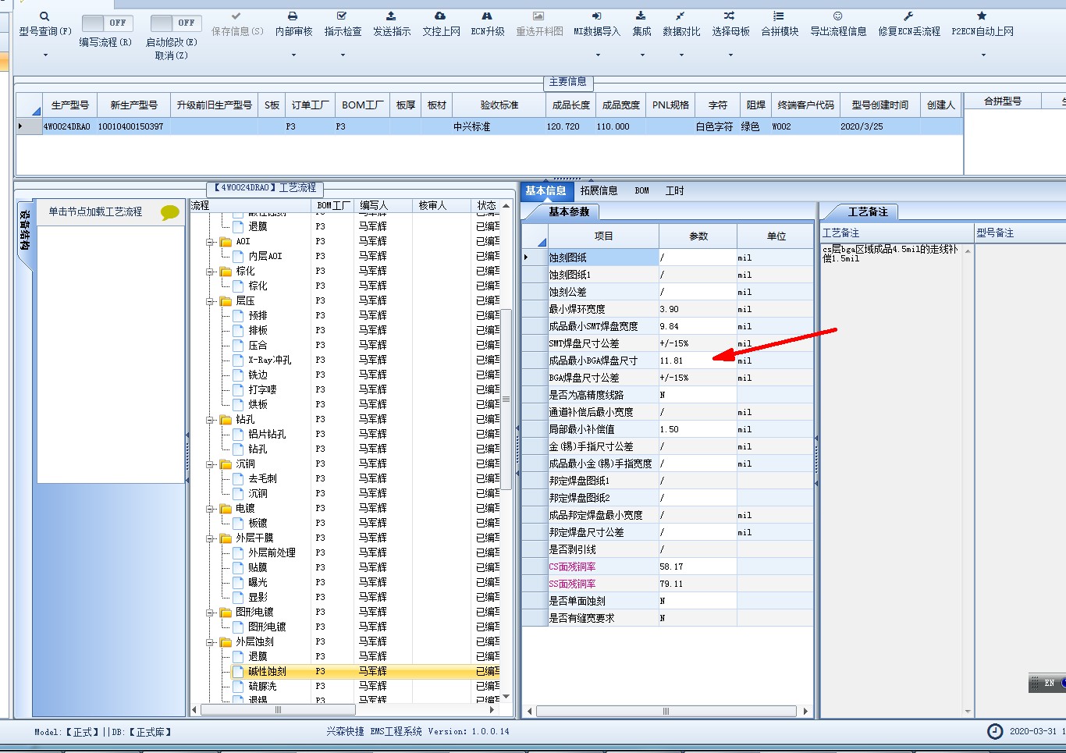The width and height of the screenshot is (1066, 753).
Task: Open dropdown arrow under MI数据导入
Action: [598, 55]
